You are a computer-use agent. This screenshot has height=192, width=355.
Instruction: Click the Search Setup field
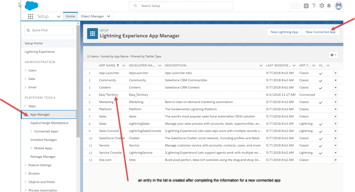click(x=181, y=6)
